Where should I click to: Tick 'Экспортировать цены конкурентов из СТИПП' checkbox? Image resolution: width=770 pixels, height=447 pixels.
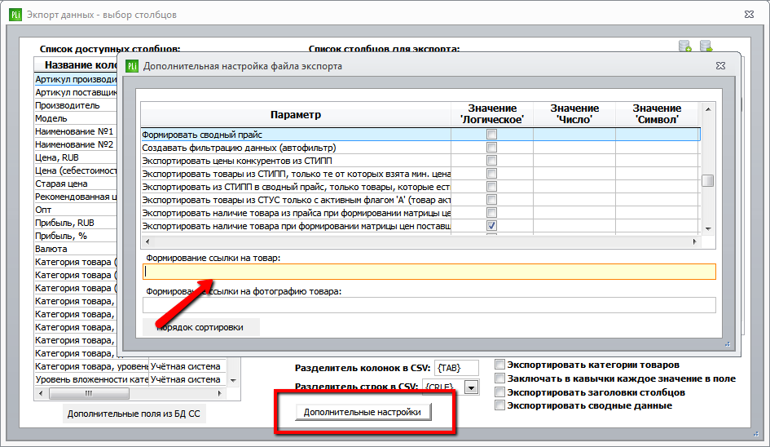coord(491,161)
